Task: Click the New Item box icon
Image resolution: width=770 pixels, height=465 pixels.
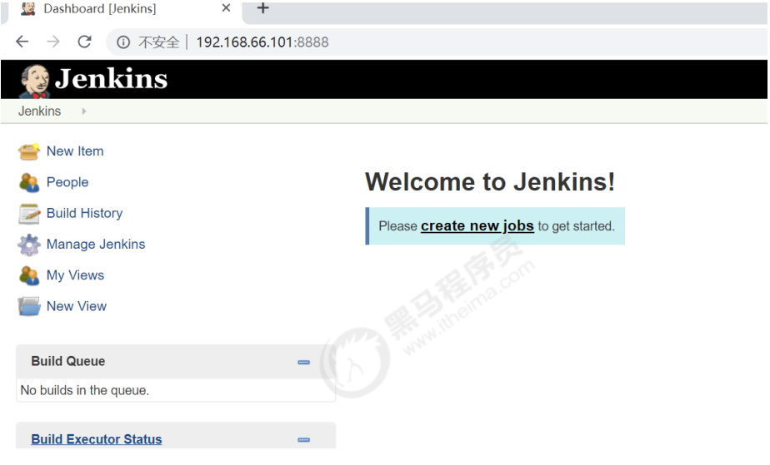Action: pos(29,151)
